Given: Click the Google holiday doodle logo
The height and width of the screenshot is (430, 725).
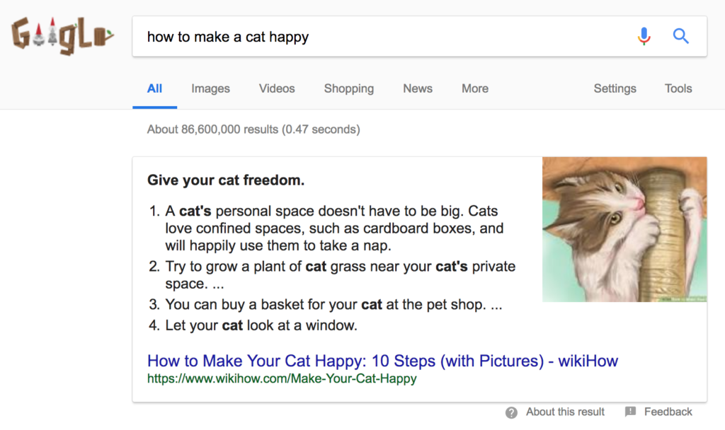Looking at the screenshot, I should 62,36.
